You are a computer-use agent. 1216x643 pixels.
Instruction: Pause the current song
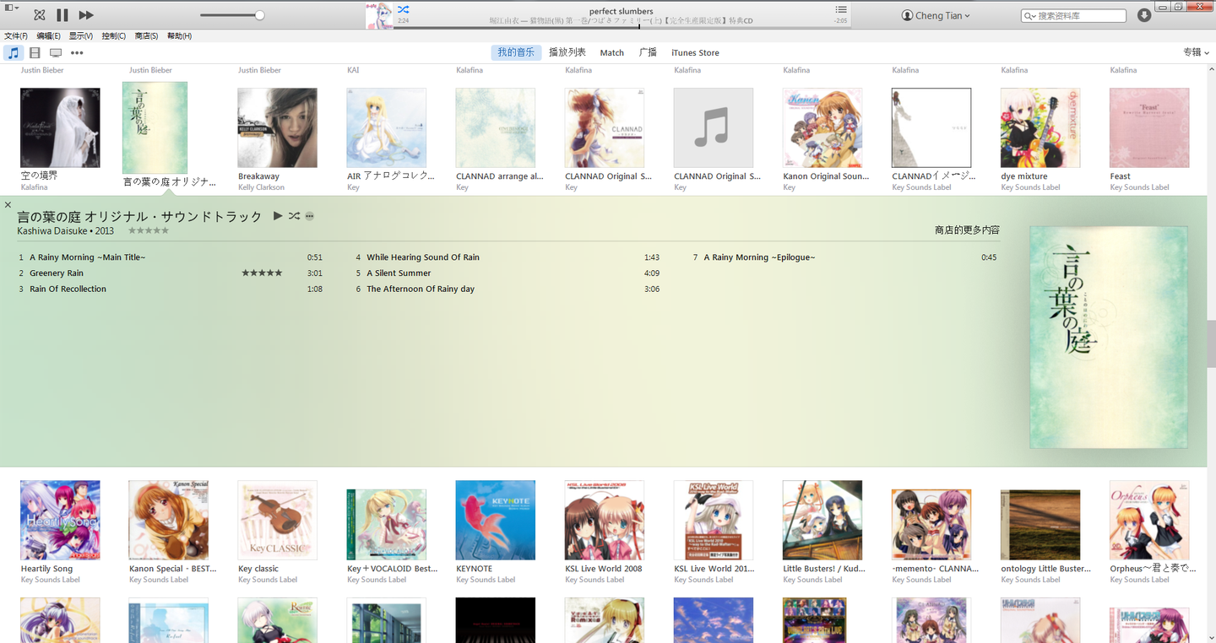pyautogui.click(x=62, y=15)
